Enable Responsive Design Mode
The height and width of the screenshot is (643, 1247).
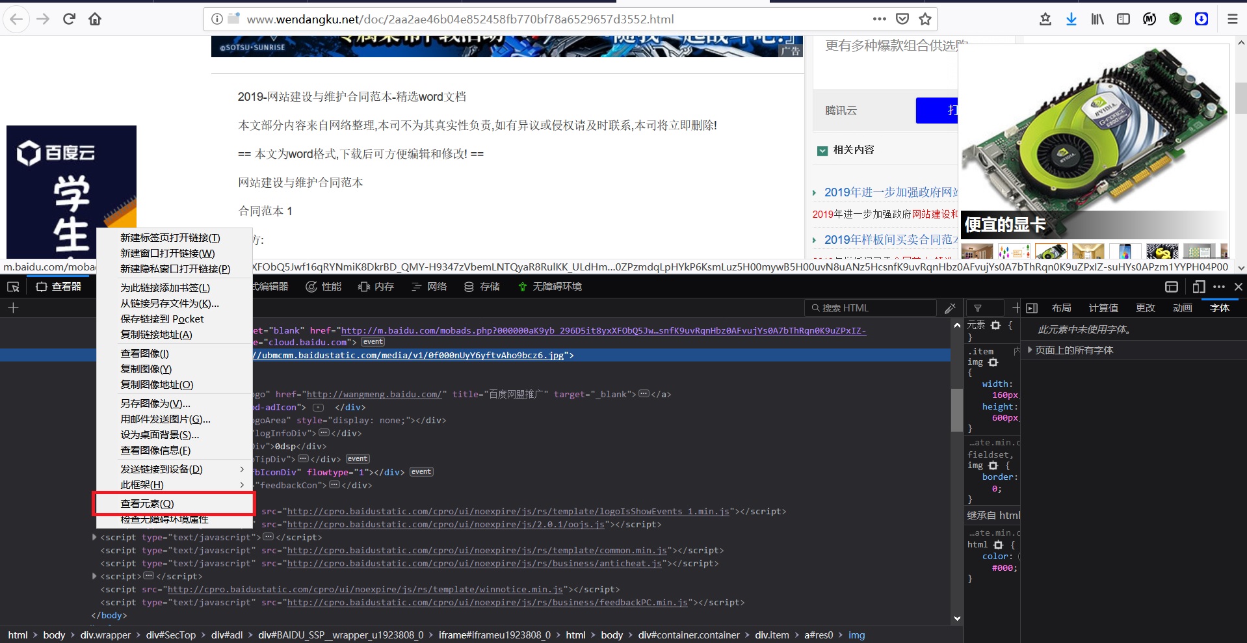[1199, 287]
